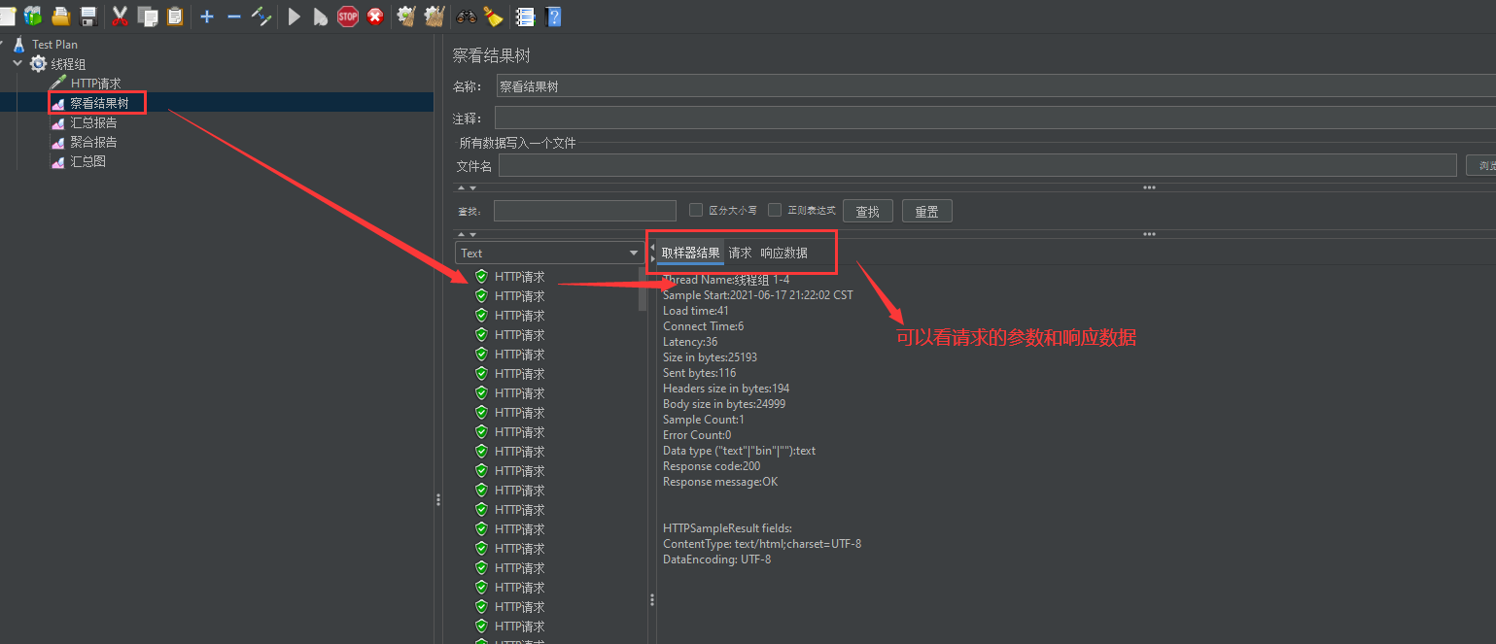This screenshot has width=1496, height=644.
Task: Open the Text display format dropdown
Action: click(x=549, y=253)
